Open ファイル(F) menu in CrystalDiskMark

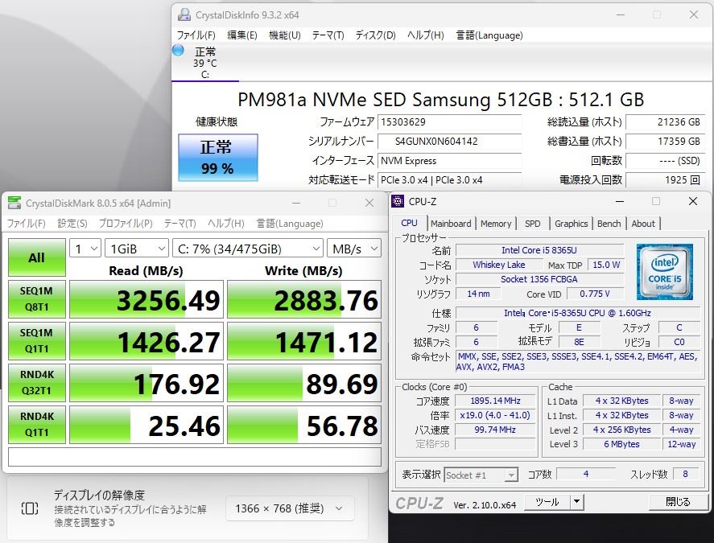26,224
